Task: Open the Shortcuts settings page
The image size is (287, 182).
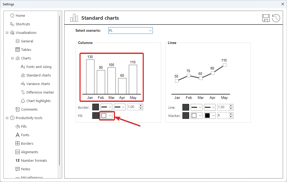Action: pyautogui.click(x=23, y=24)
